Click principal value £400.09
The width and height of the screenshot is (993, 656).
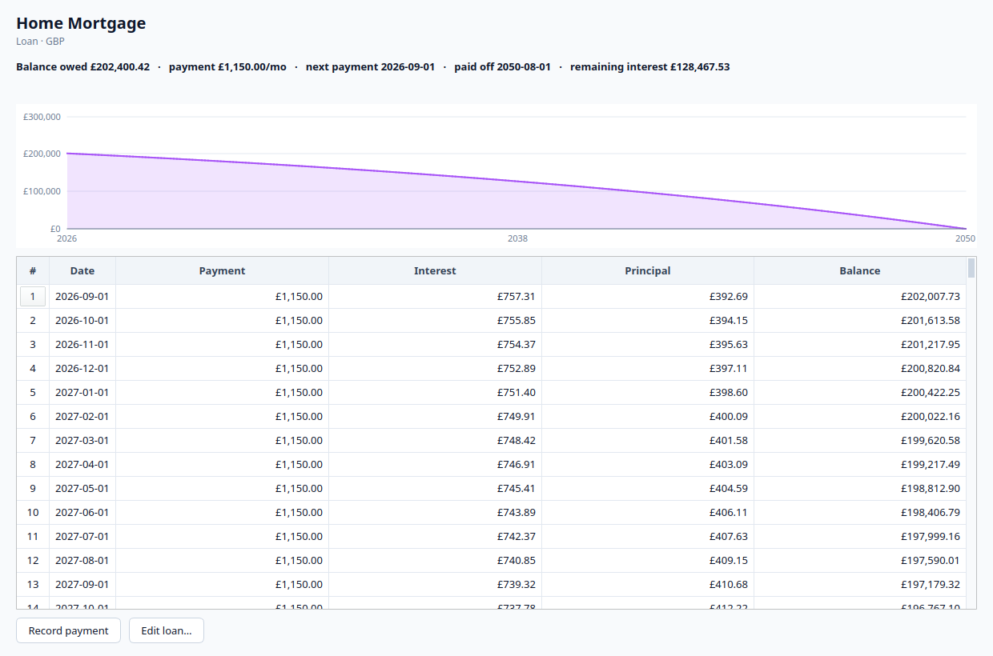pyautogui.click(x=729, y=417)
